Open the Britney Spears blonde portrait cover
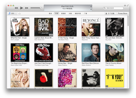Image resolution: width=136 pixels, height=98 pixels. pos(20,78)
